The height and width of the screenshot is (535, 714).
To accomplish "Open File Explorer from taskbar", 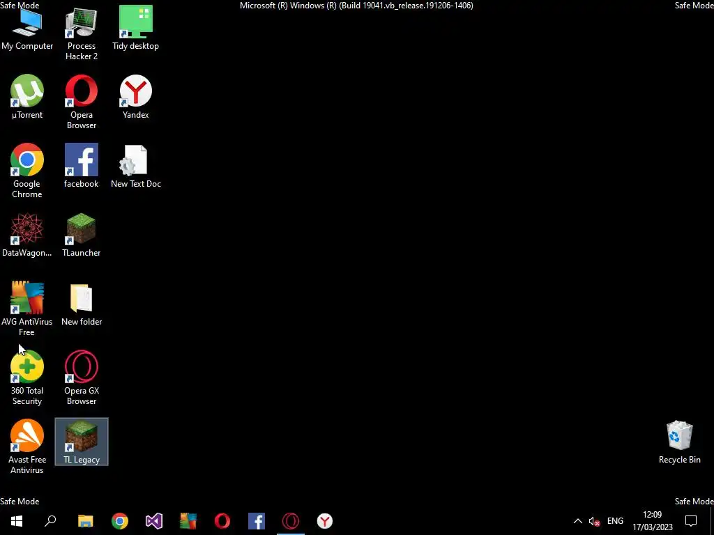I will point(85,521).
